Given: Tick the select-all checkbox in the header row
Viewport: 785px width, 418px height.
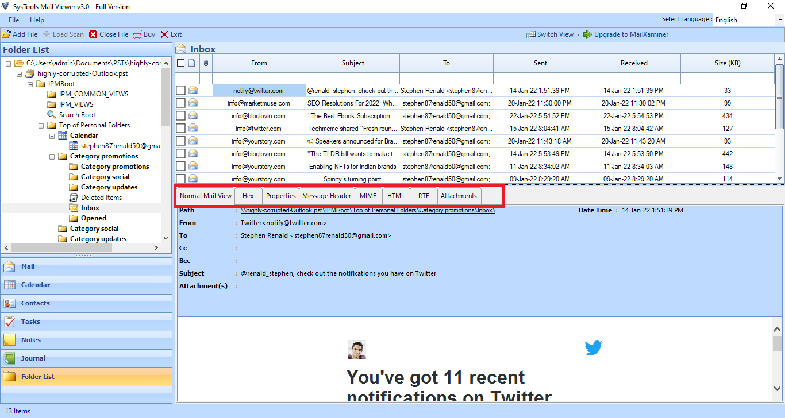Looking at the screenshot, I should (181, 63).
